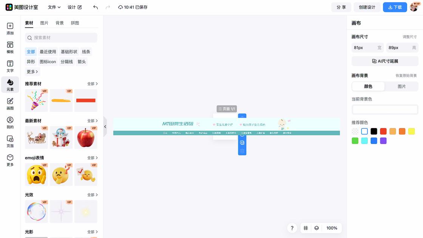
Task: Open the 设计 design name editor
Action: click(74, 7)
